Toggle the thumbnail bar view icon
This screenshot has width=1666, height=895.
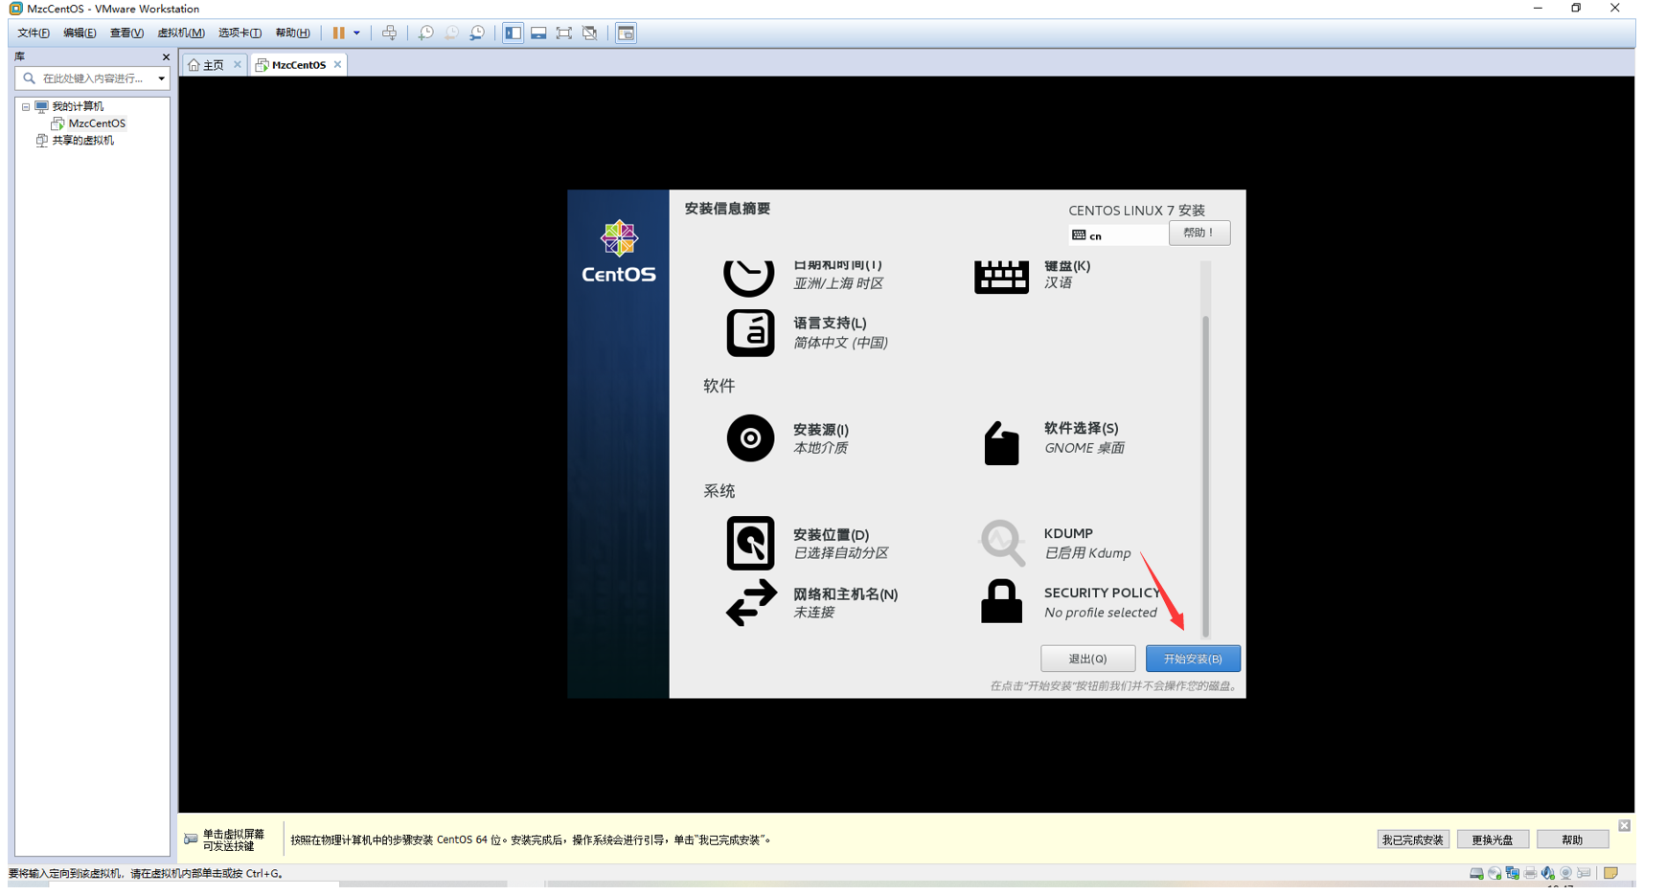pyautogui.click(x=538, y=33)
